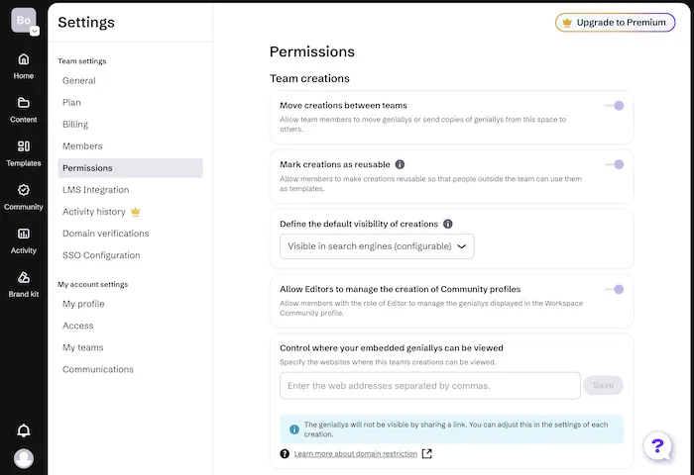Open My profile account settings
Image resolution: width=694 pixels, height=475 pixels.
pos(83,304)
